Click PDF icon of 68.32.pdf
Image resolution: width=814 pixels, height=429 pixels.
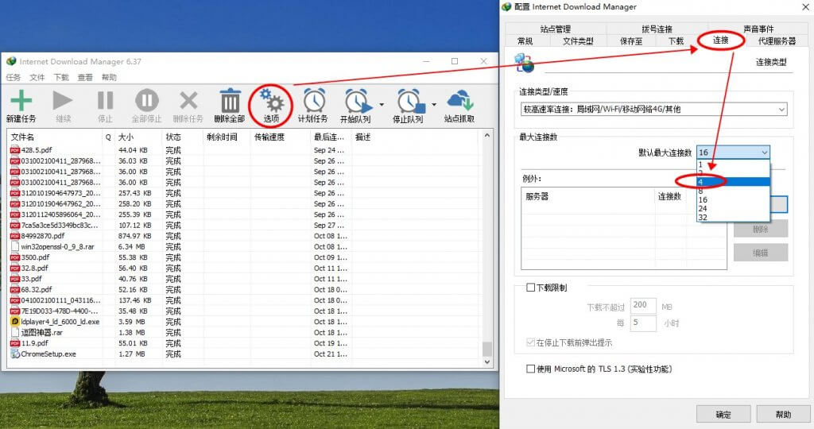(x=15, y=289)
